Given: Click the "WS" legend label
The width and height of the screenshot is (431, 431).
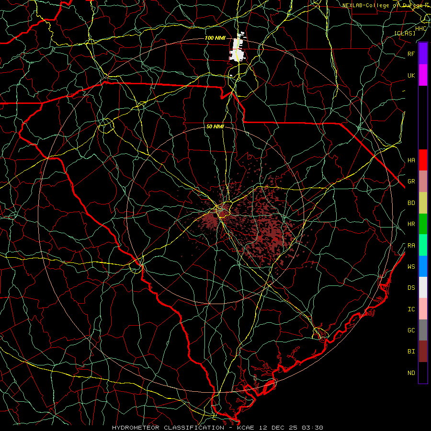Looking at the screenshot, I should click(411, 266).
